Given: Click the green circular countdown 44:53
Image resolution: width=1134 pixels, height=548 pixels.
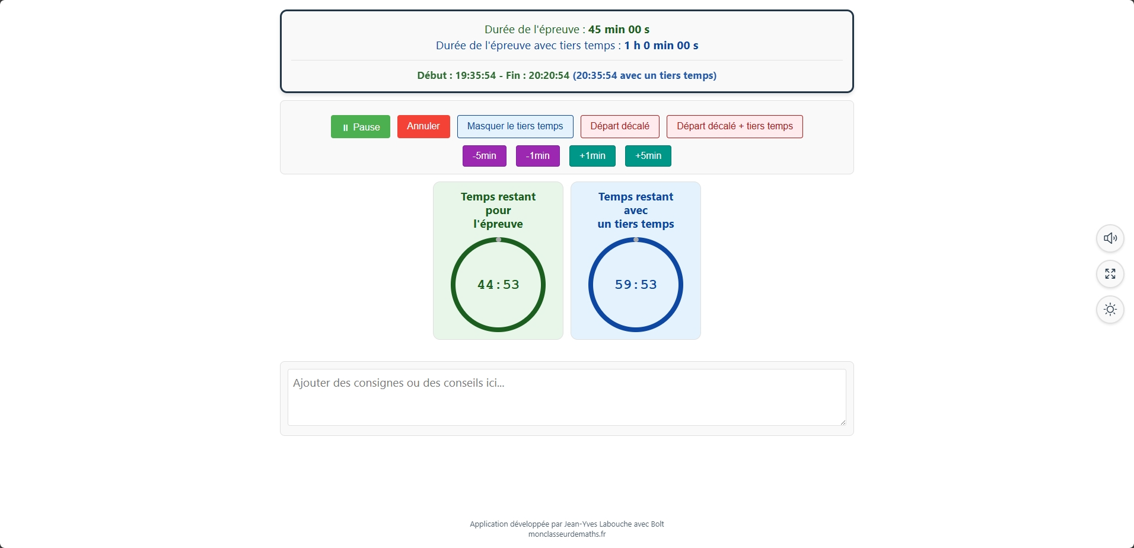Looking at the screenshot, I should [x=498, y=285].
